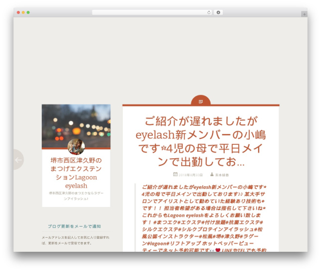
Task: Click the メールアドレスを記入して description text
Action: click(76, 240)
